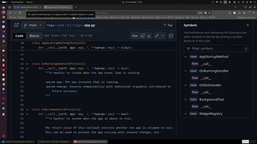Select the toga GitHub browser tab

pyautogui.click(x=58, y=7)
